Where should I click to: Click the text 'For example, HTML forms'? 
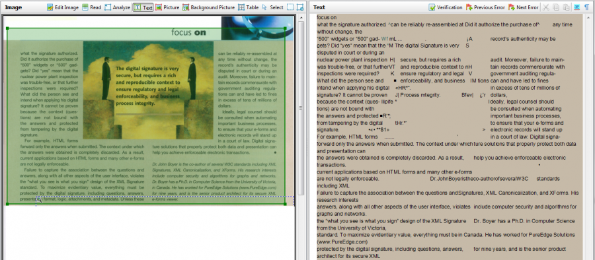pyautogui.click(x=347, y=137)
